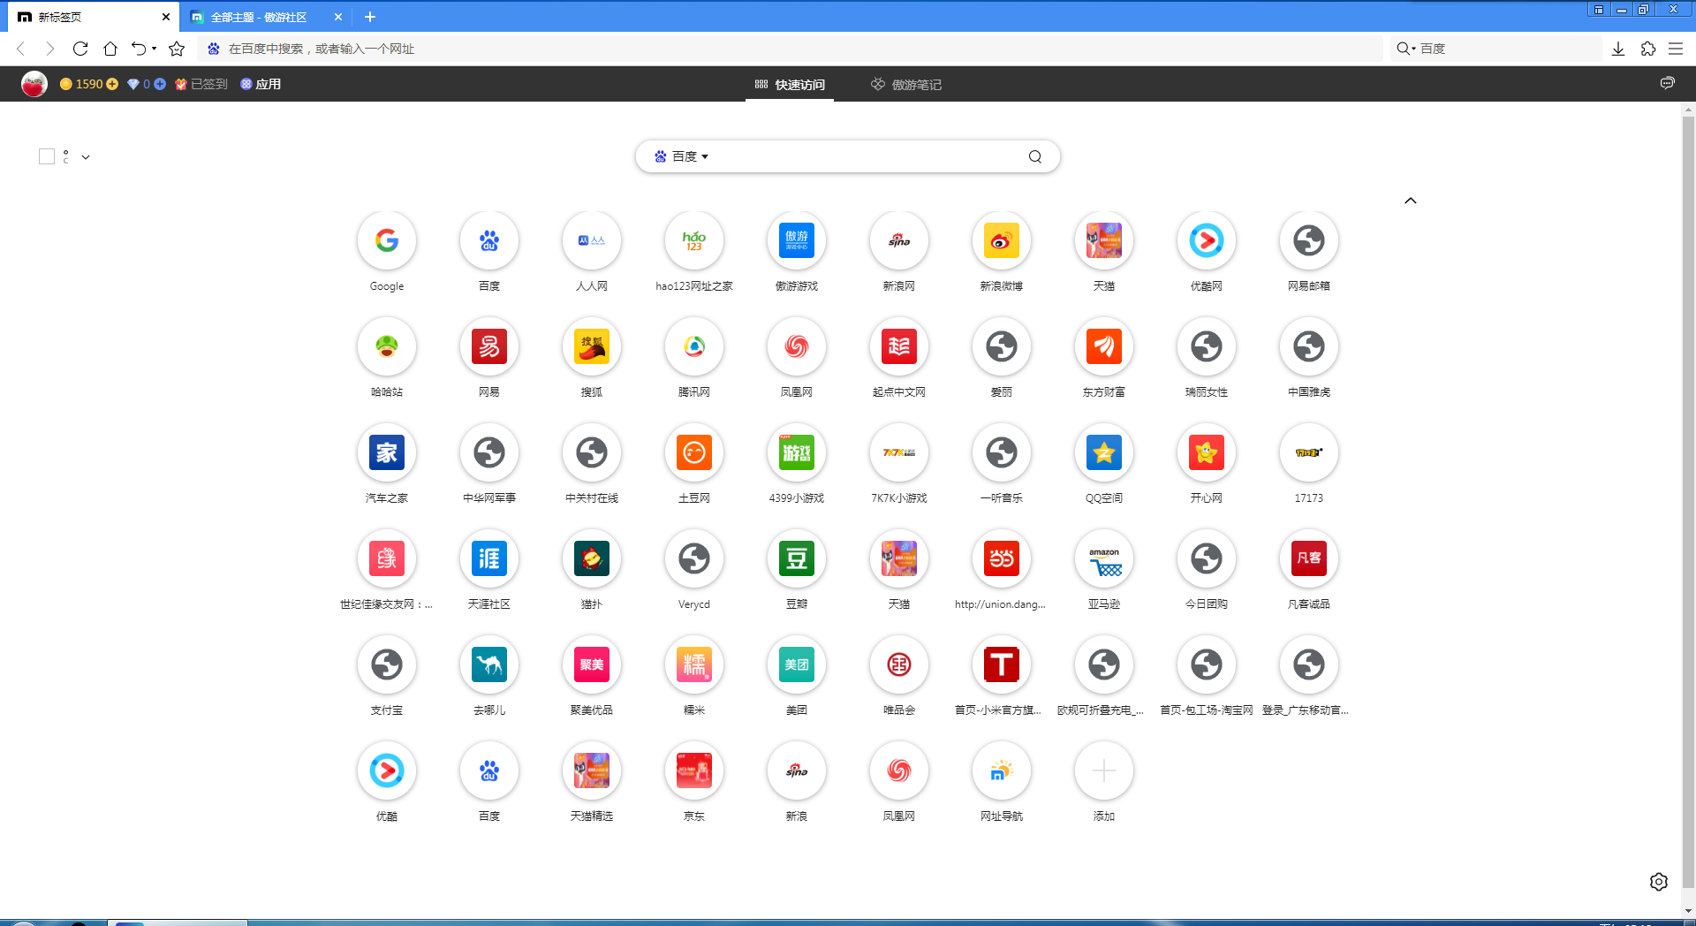Open the 京东 shortcut tile

point(693,771)
